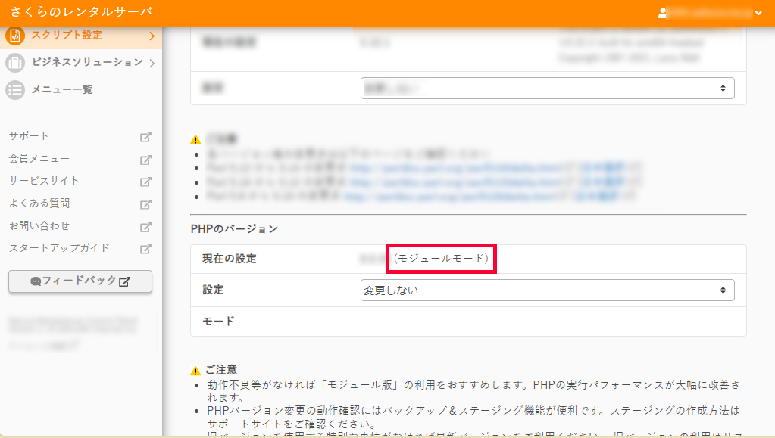
Task: Click external link icon beside サポート
Action: tap(146, 137)
